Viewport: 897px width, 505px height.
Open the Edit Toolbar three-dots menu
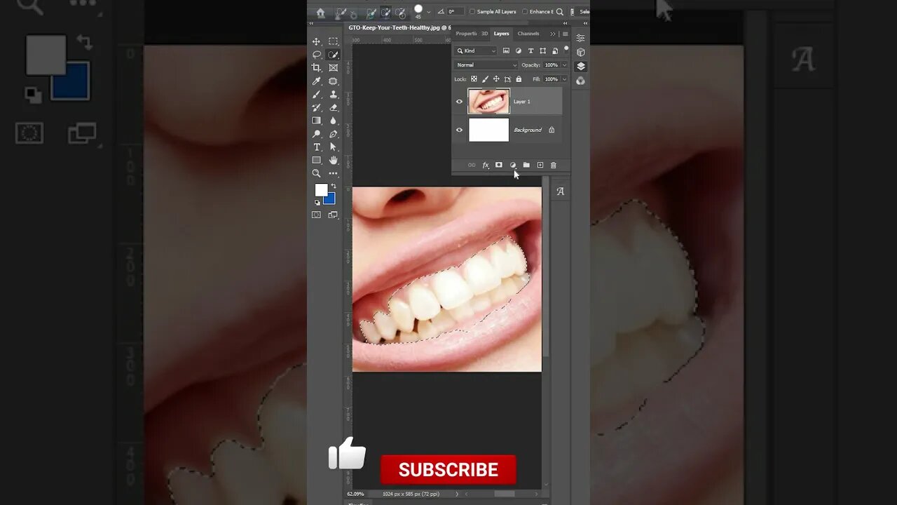[334, 173]
